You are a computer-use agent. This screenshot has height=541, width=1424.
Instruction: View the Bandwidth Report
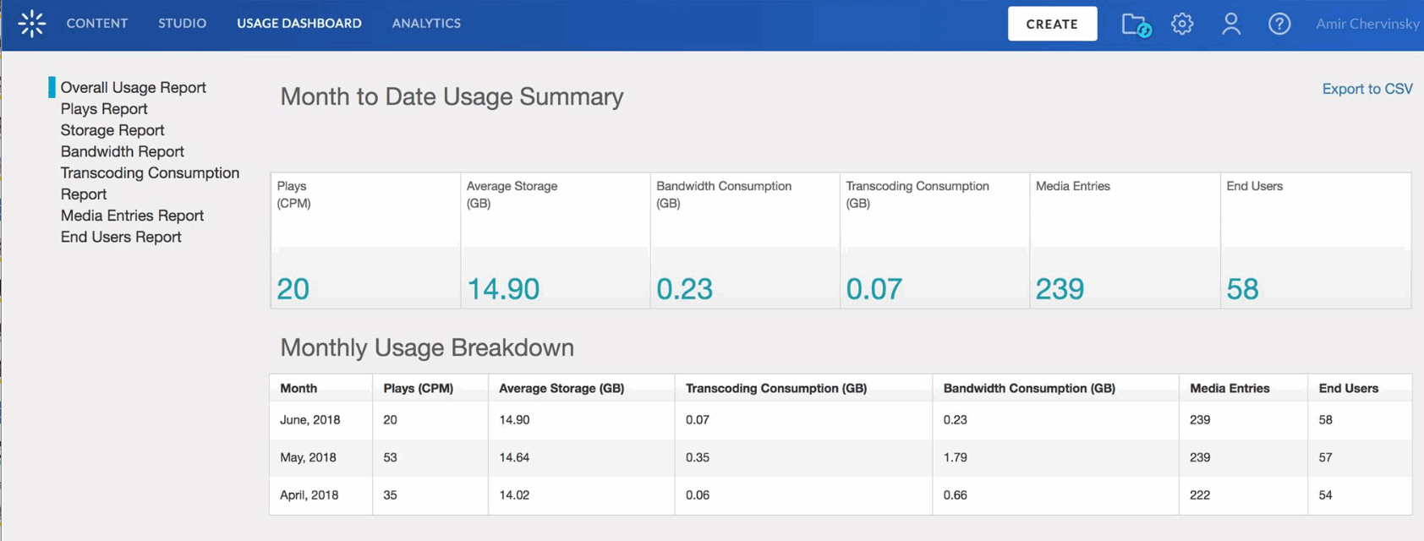pyautogui.click(x=123, y=151)
